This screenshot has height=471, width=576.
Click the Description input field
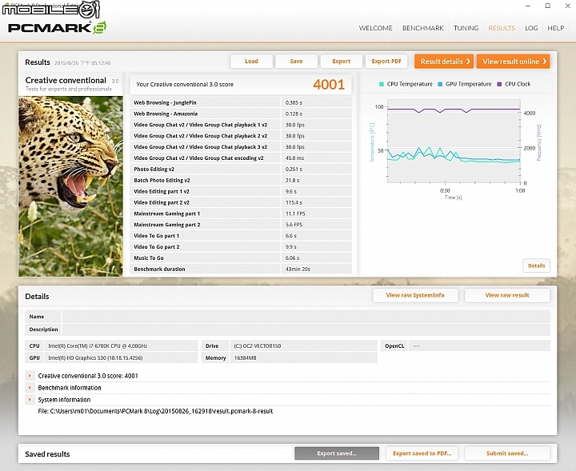[306, 329]
